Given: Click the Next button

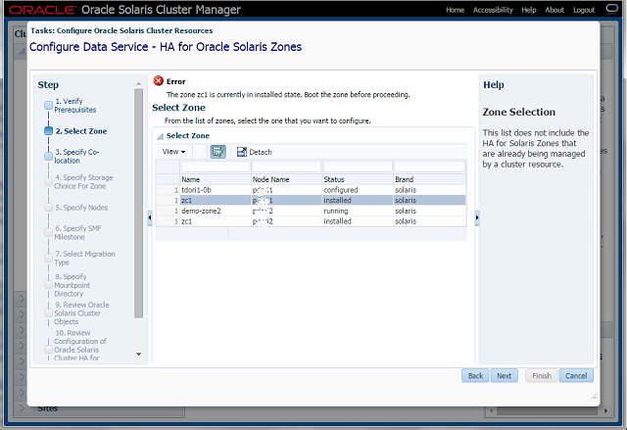Looking at the screenshot, I should pos(504,376).
